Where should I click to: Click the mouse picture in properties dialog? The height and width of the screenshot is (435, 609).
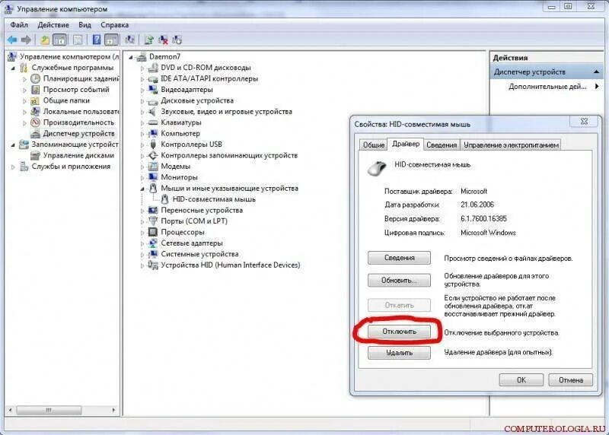(376, 168)
